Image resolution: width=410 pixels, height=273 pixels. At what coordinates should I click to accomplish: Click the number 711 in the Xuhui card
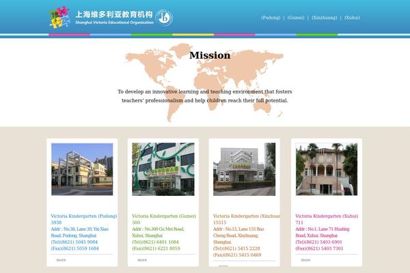(x=299, y=222)
